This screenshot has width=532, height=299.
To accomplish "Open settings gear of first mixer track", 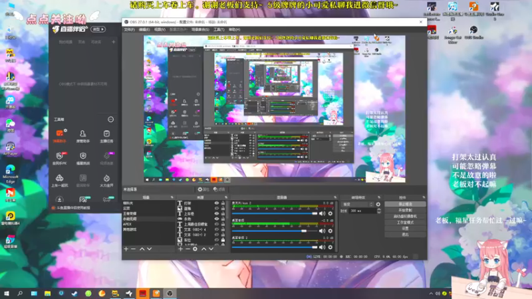I will (330, 213).
